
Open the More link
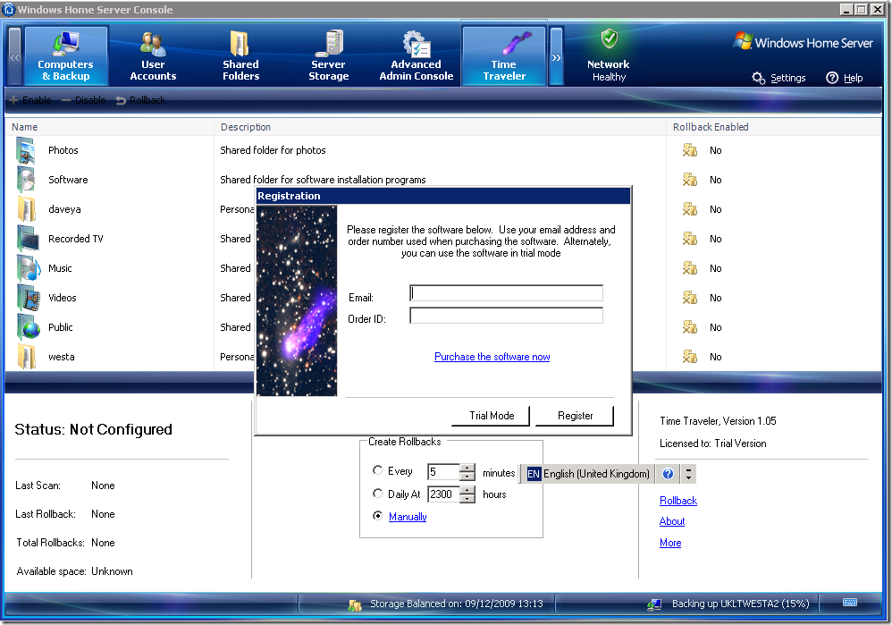tap(670, 543)
